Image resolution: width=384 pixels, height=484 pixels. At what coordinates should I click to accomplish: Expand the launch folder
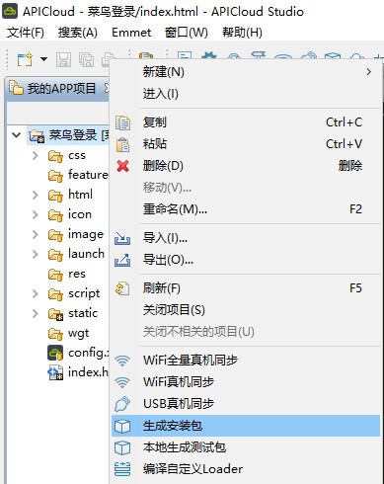click(x=36, y=254)
